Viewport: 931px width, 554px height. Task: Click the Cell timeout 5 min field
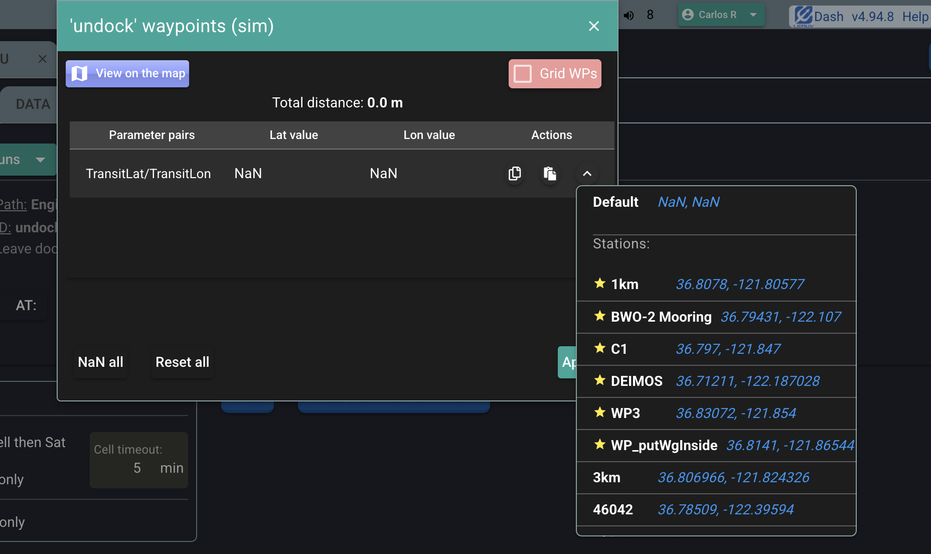click(139, 460)
